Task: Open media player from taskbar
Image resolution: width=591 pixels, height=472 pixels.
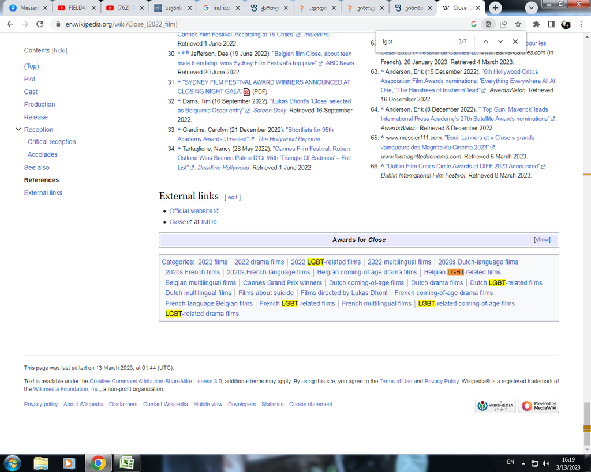Action: tap(69, 463)
